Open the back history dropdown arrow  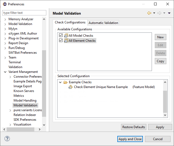[x=154, y=13]
